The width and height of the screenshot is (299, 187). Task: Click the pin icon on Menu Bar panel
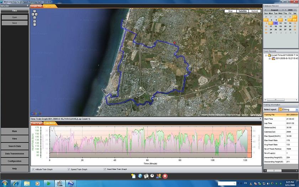(28, 6)
